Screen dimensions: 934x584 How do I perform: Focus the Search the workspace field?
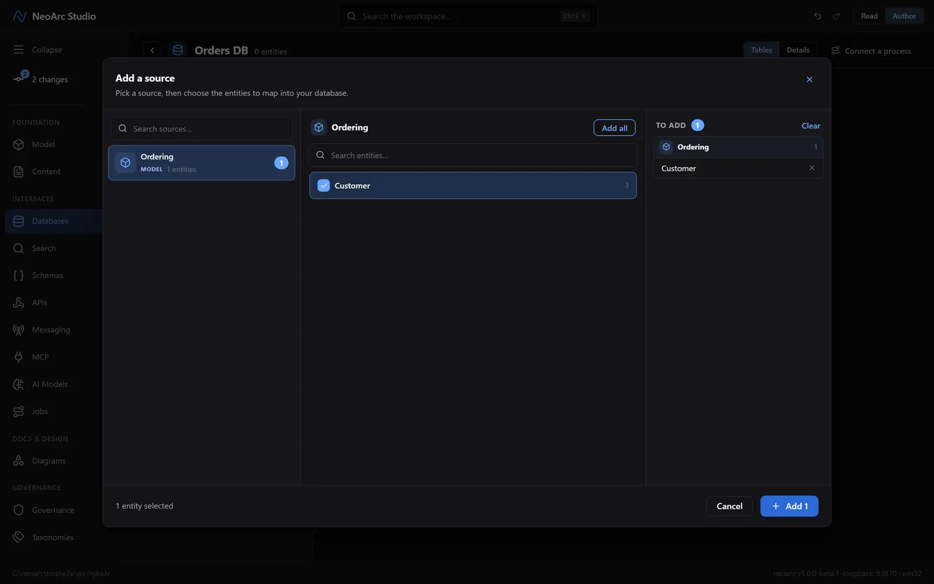coord(468,16)
